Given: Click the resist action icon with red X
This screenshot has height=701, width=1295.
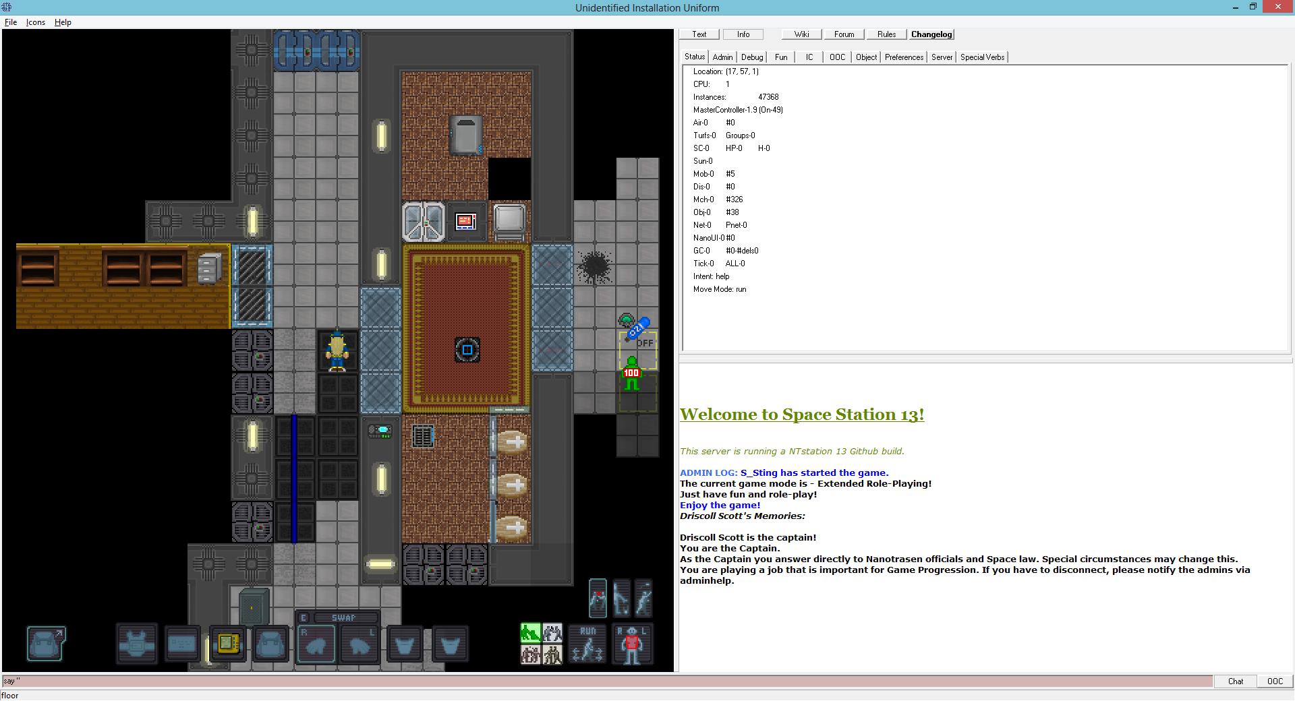Looking at the screenshot, I should 598,598.
